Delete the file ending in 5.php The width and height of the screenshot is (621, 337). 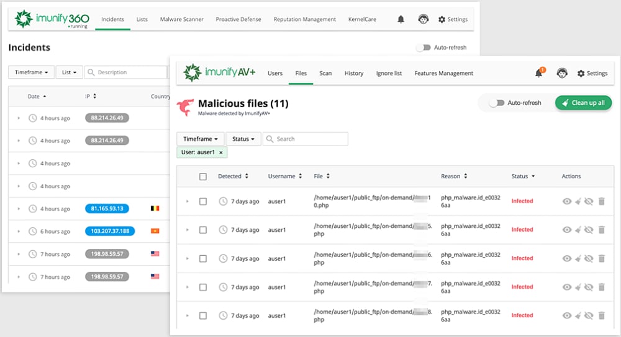coord(602,230)
